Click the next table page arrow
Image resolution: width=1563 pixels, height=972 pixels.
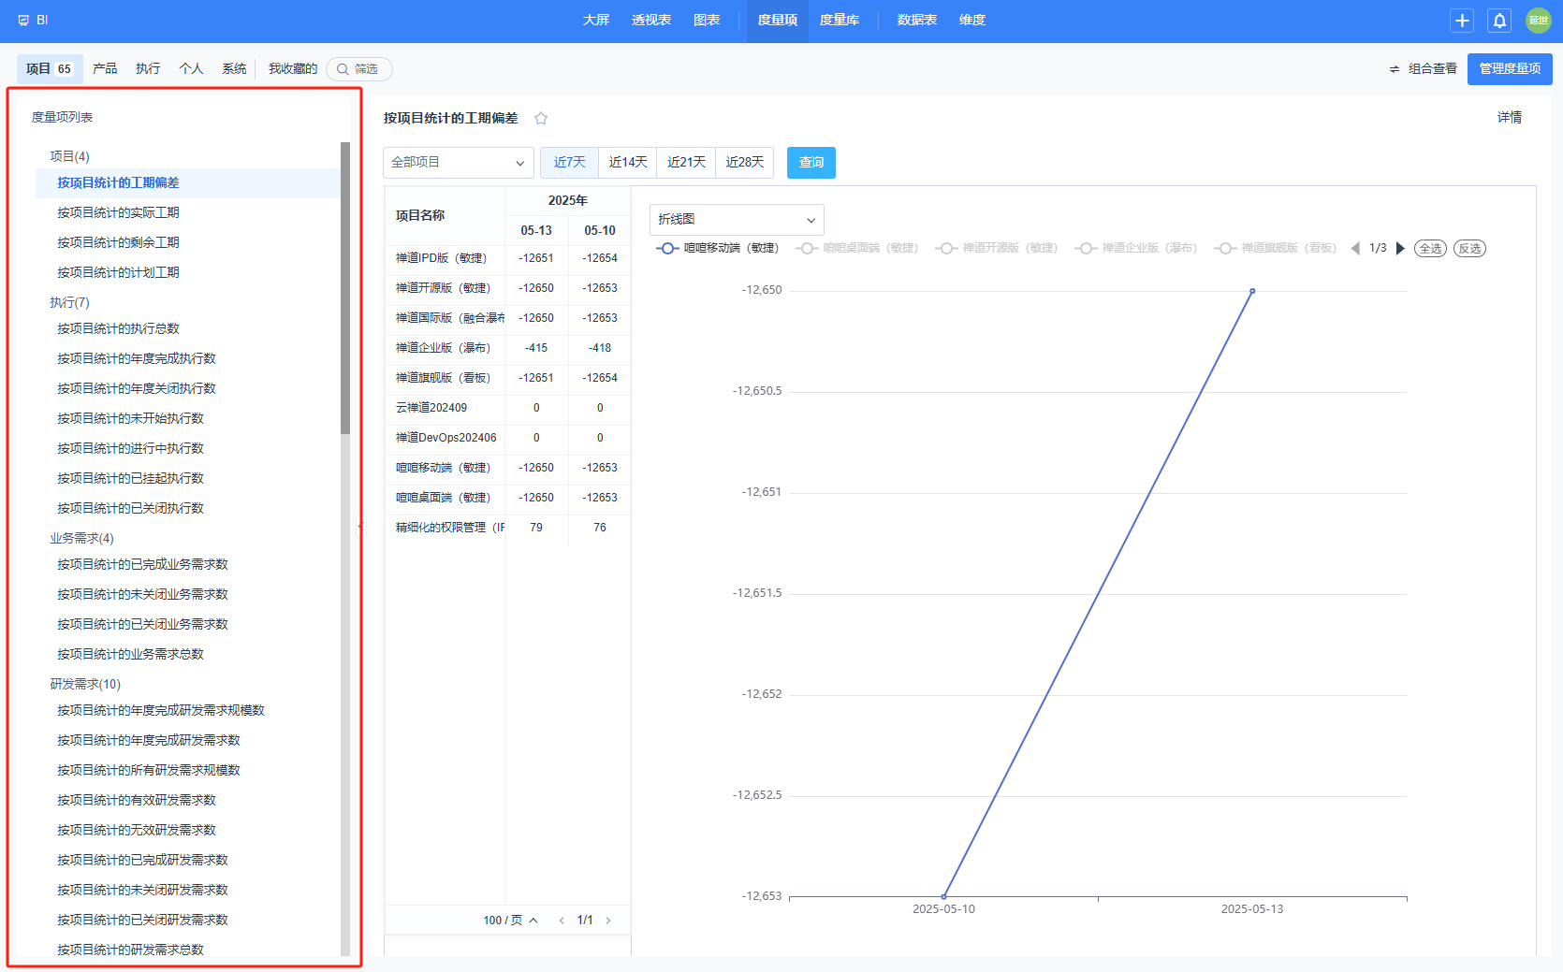(x=608, y=921)
